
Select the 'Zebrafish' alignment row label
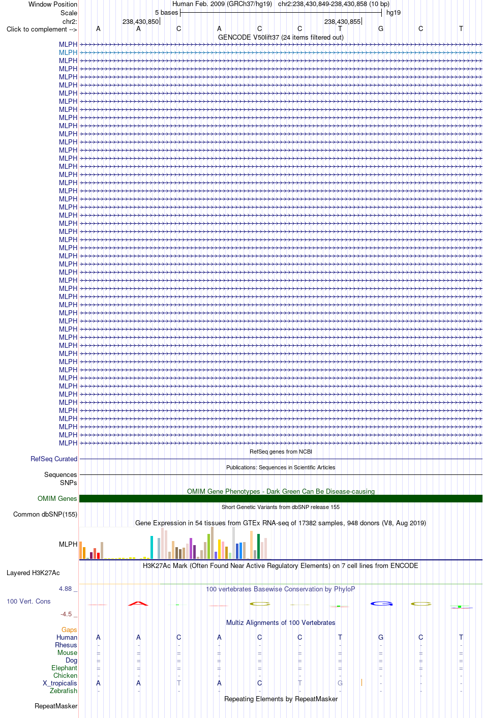[x=64, y=691]
